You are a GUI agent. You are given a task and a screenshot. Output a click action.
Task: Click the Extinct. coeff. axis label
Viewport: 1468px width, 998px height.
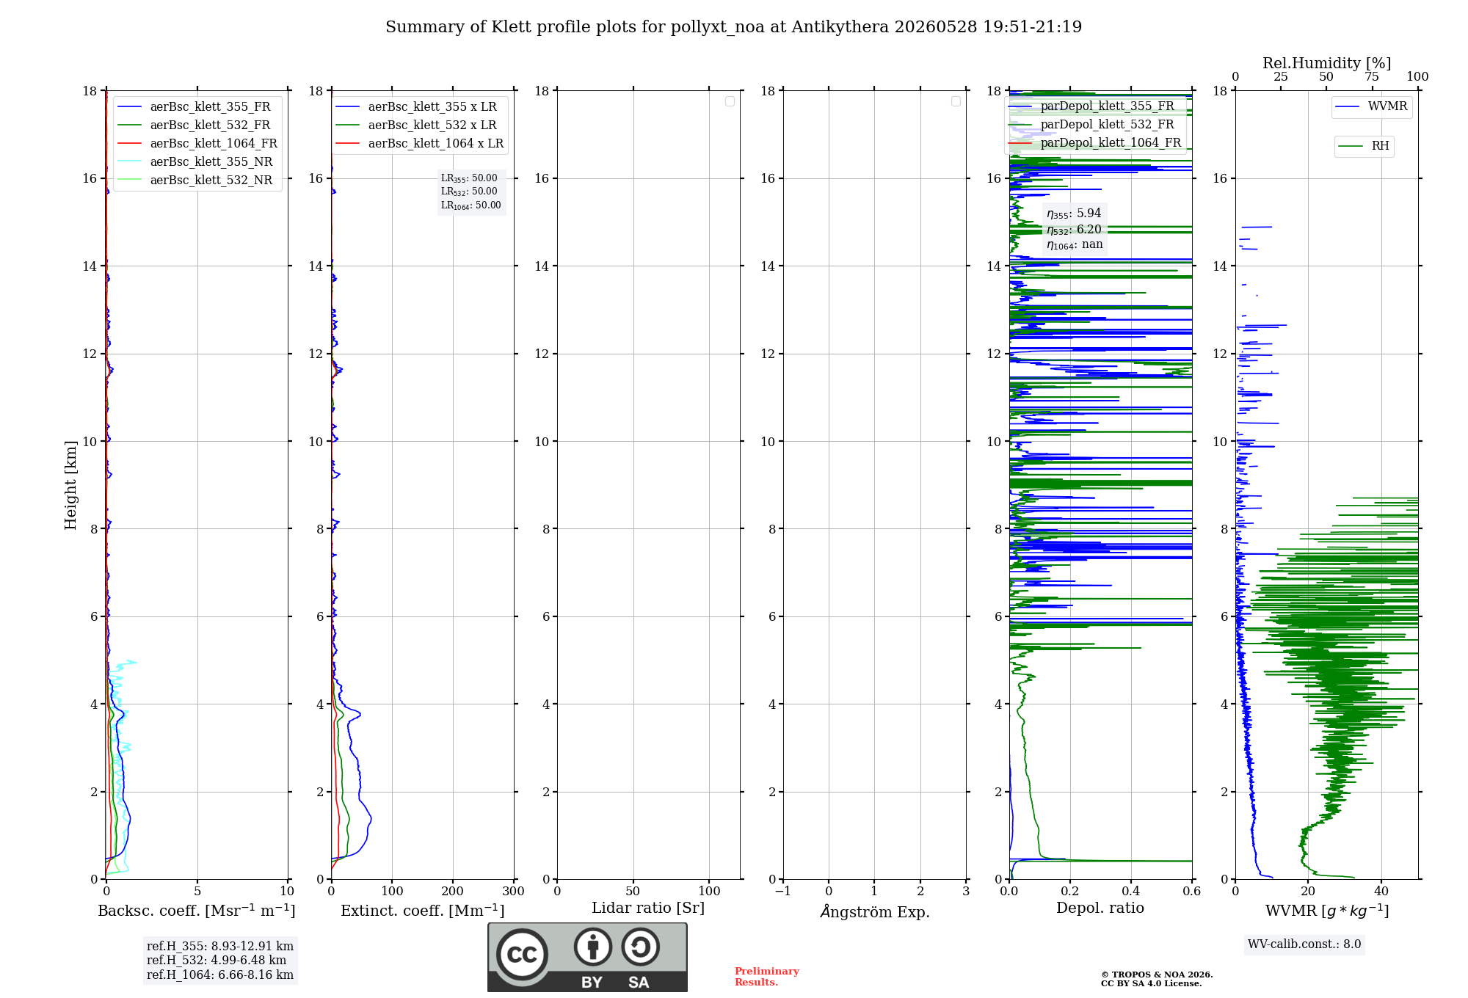tap(422, 911)
